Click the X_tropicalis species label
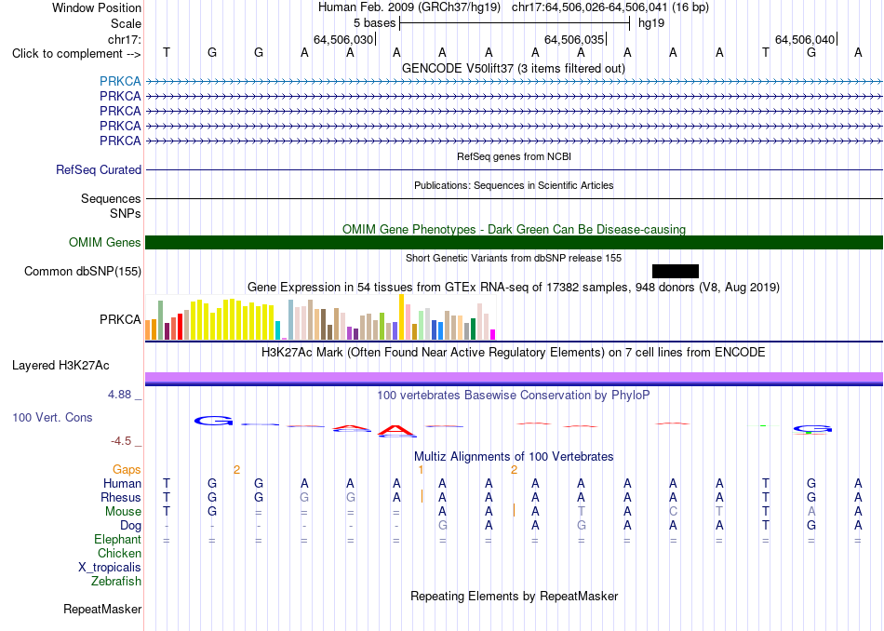Image resolution: width=884 pixels, height=631 pixels. 110,568
